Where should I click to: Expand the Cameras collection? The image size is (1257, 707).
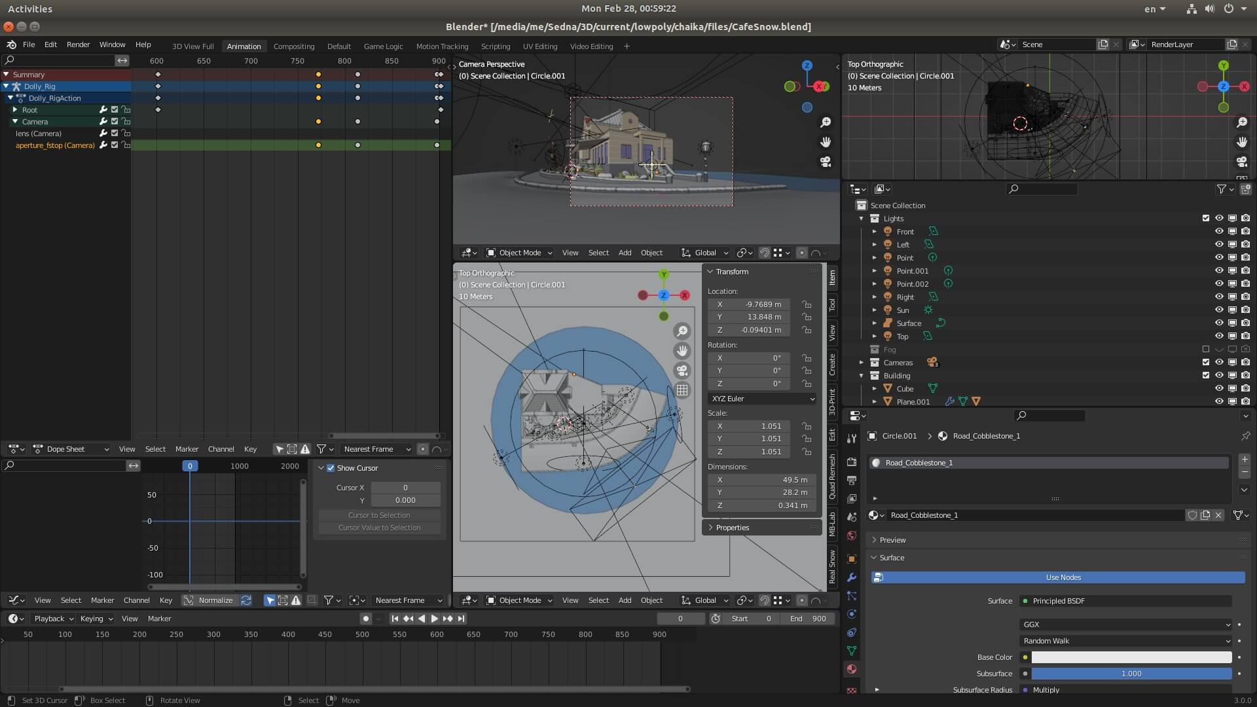point(862,363)
